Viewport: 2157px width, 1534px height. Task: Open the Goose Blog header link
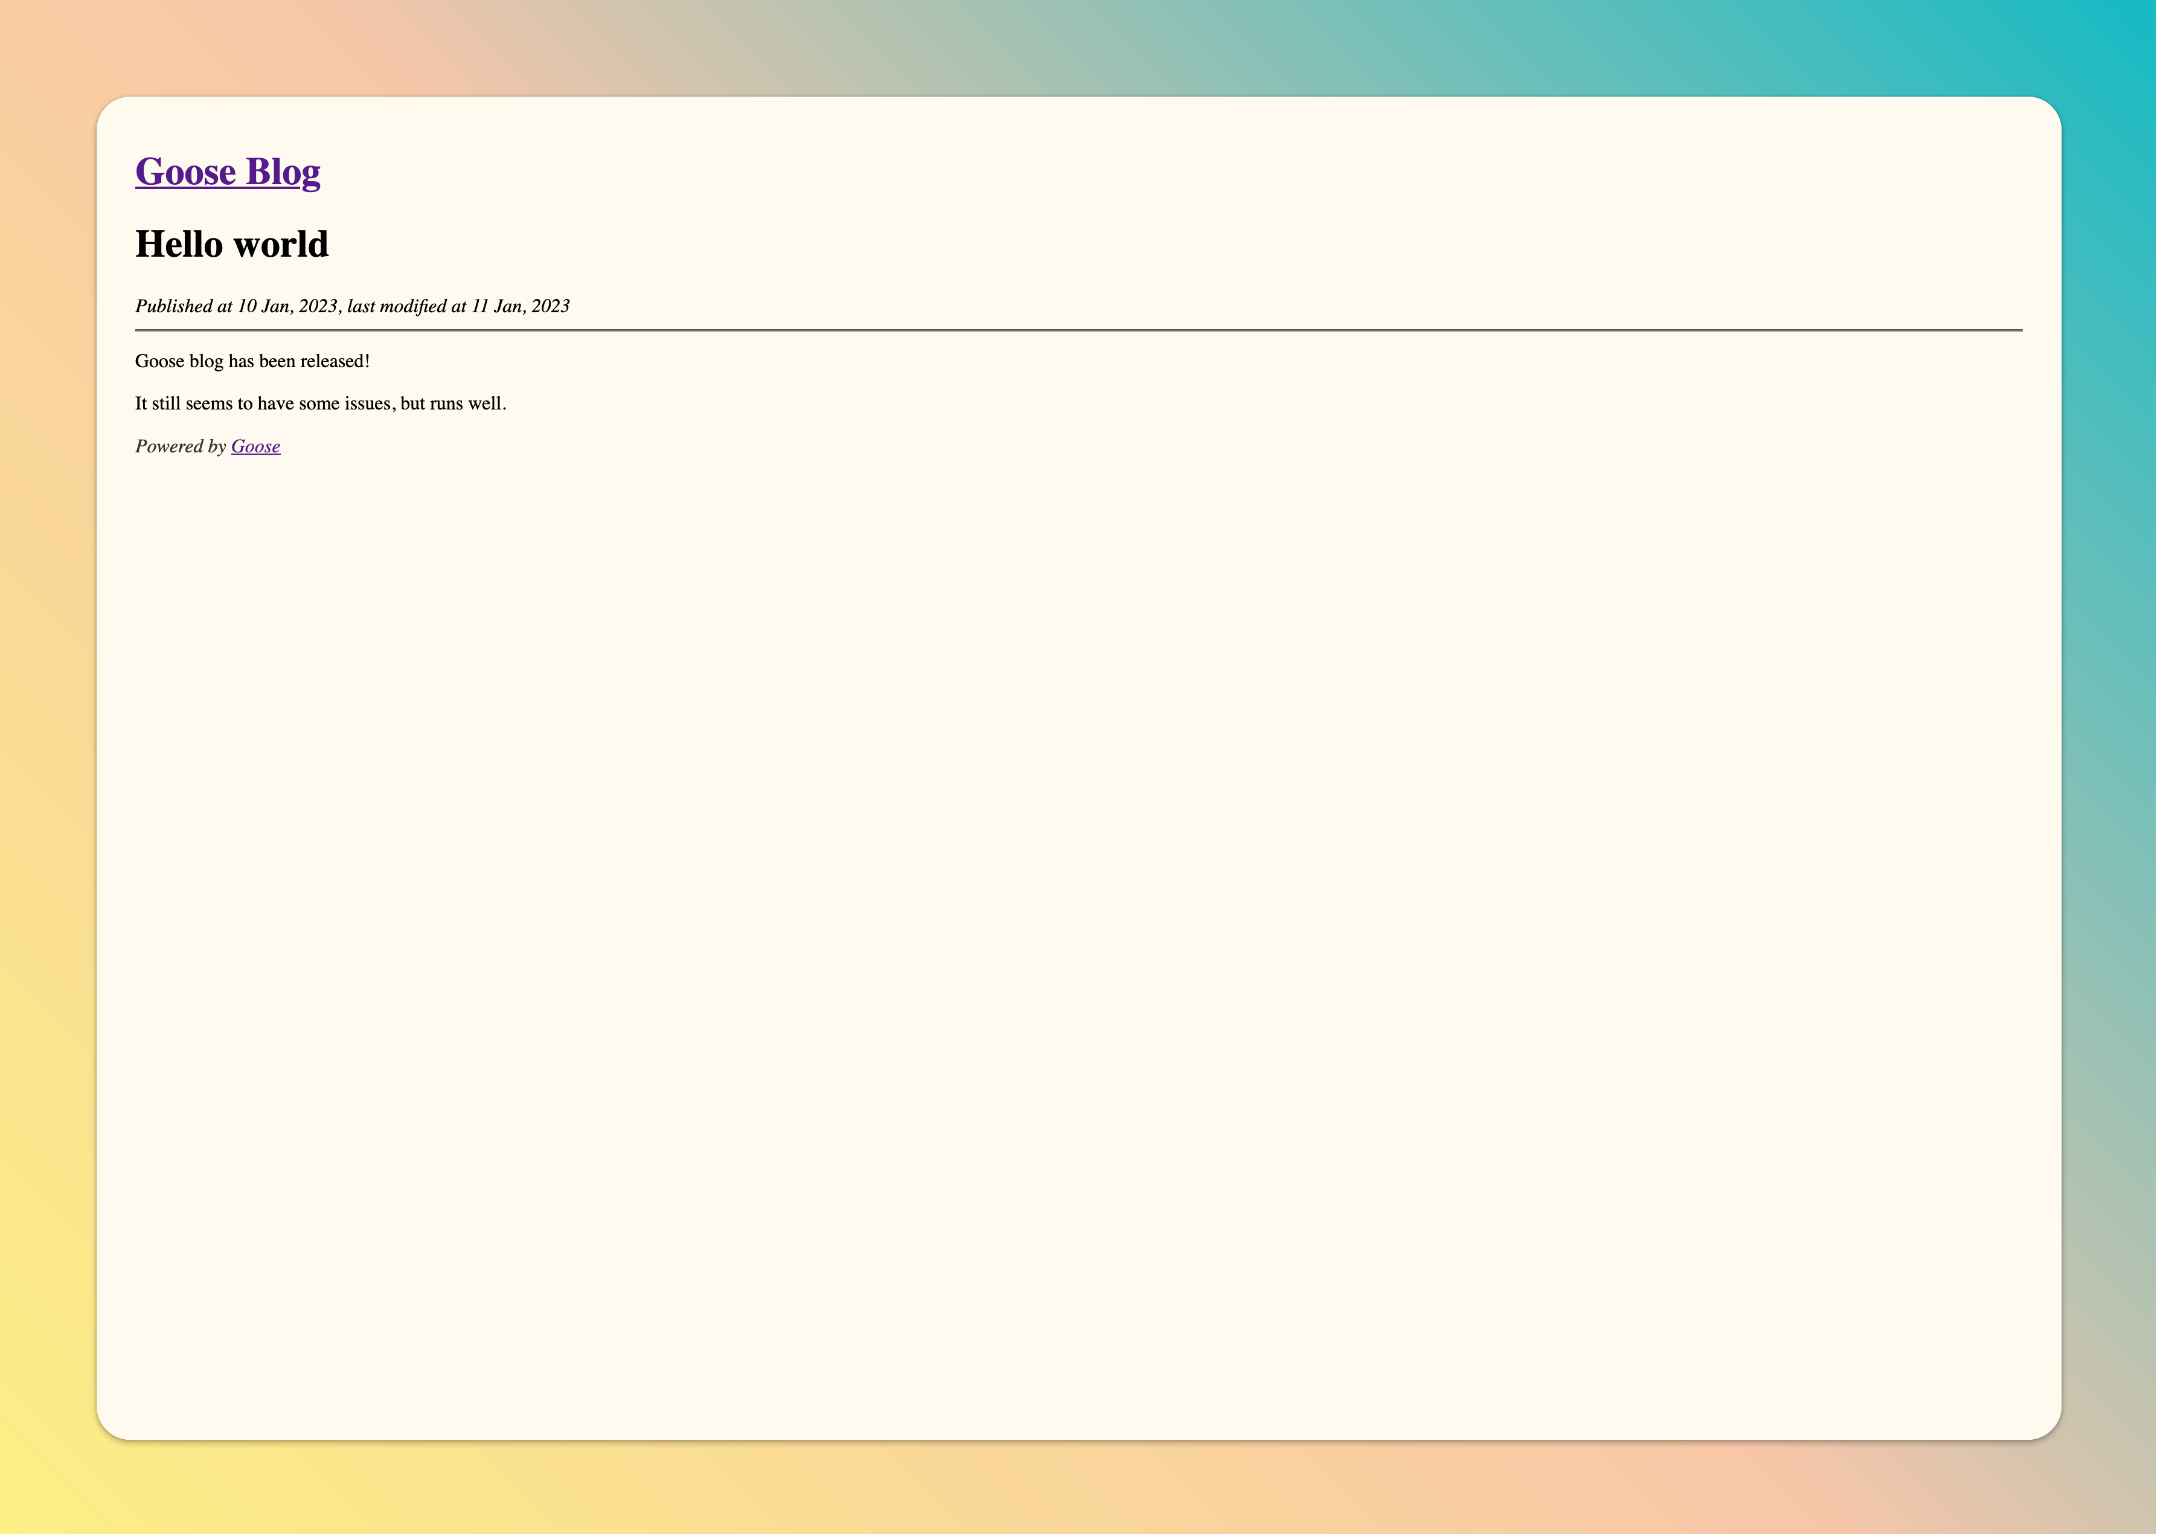pyautogui.click(x=228, y=172)
